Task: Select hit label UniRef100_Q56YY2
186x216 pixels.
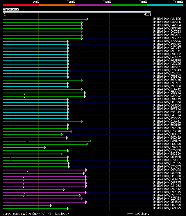Action: [x=167, y=93]
